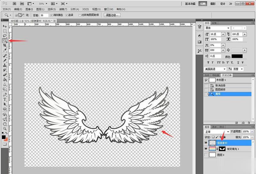Select the Hand tool
The width and height of the screenshot is (256, 174).
coord(5,124)
